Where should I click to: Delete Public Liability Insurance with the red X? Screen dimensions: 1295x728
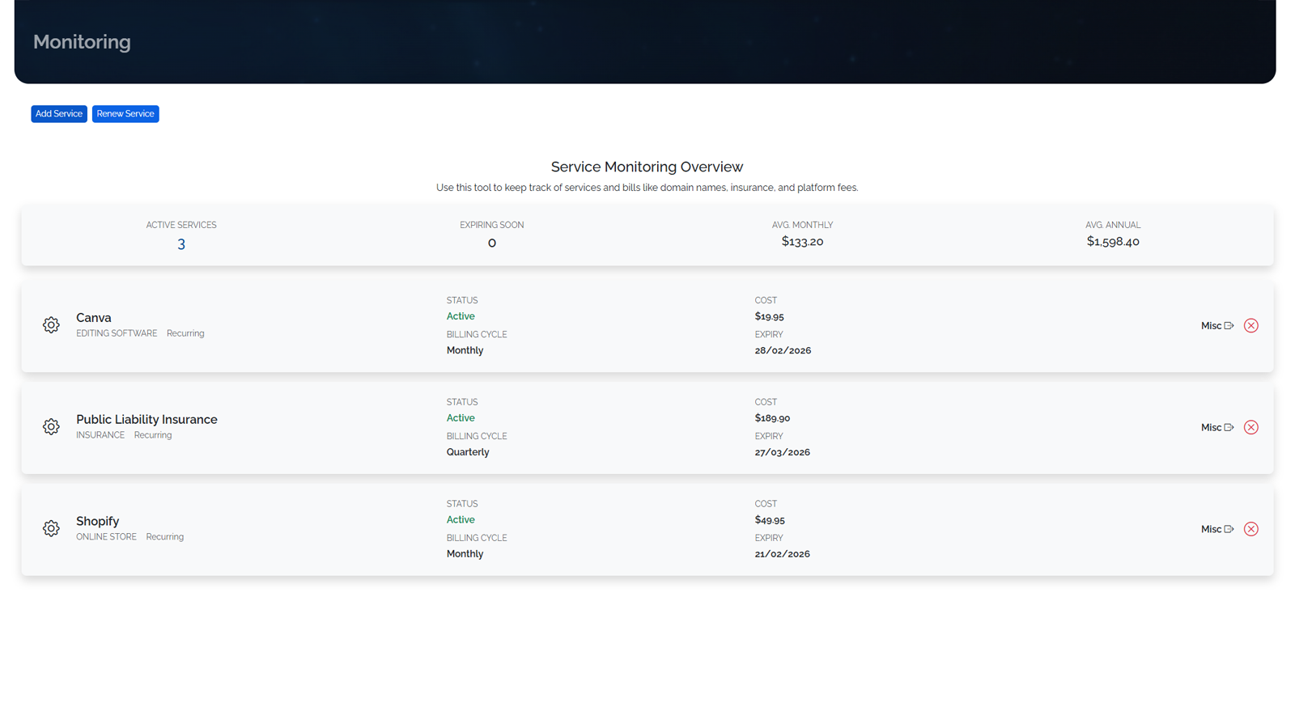[x=1251, y=427]
